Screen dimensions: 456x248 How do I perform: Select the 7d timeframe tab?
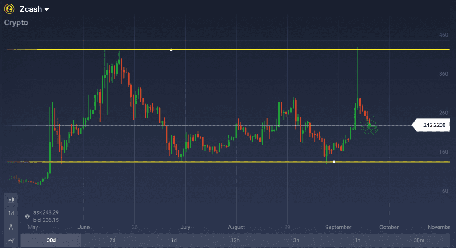click(112, 240)
